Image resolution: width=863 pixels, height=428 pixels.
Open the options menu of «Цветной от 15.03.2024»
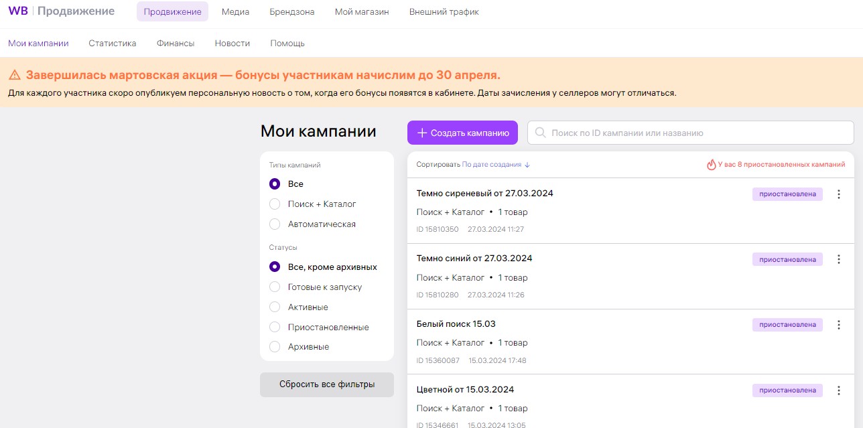click(838, 390)
